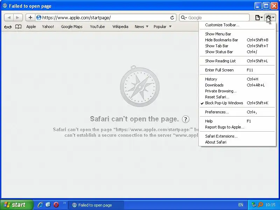Screen dimensions: 280x210
Task: Choose Report Bugs to Apple
Action: [237, 127]
